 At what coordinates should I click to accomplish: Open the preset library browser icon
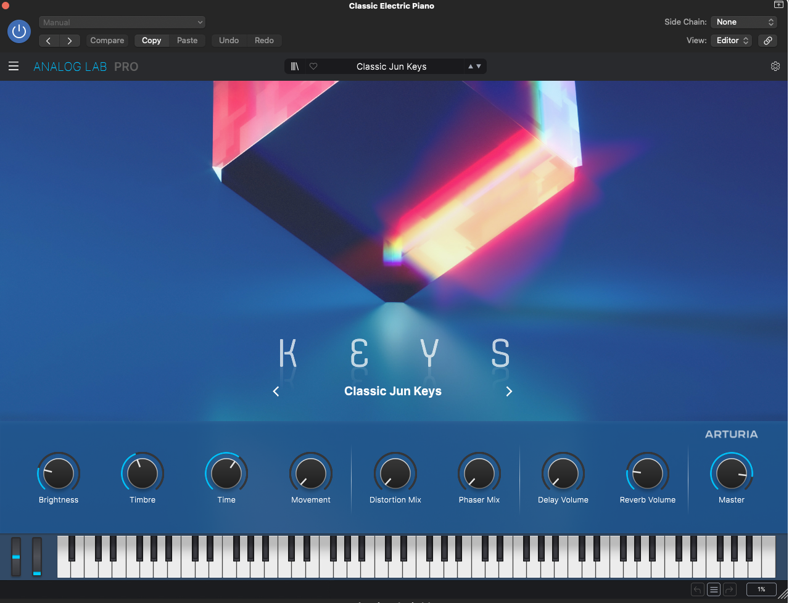295,67
